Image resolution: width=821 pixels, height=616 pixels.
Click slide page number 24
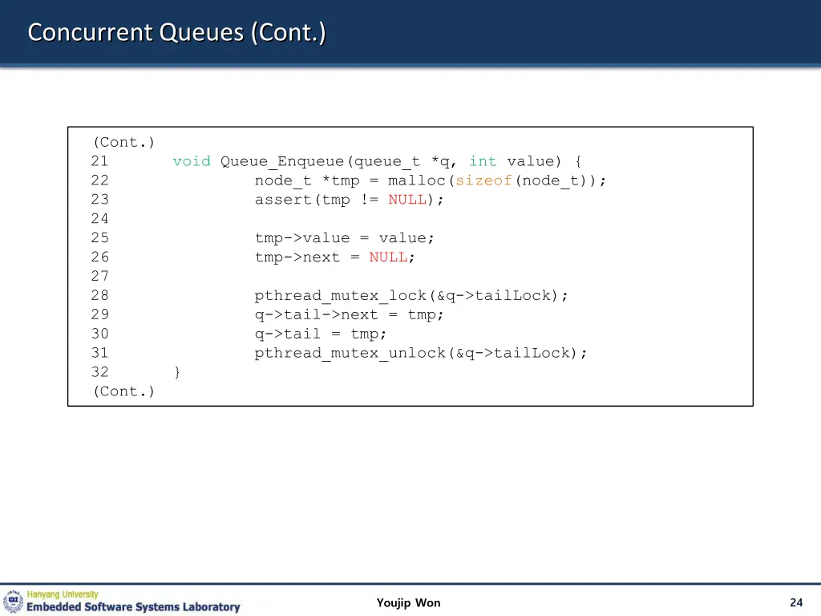(796, 603)
